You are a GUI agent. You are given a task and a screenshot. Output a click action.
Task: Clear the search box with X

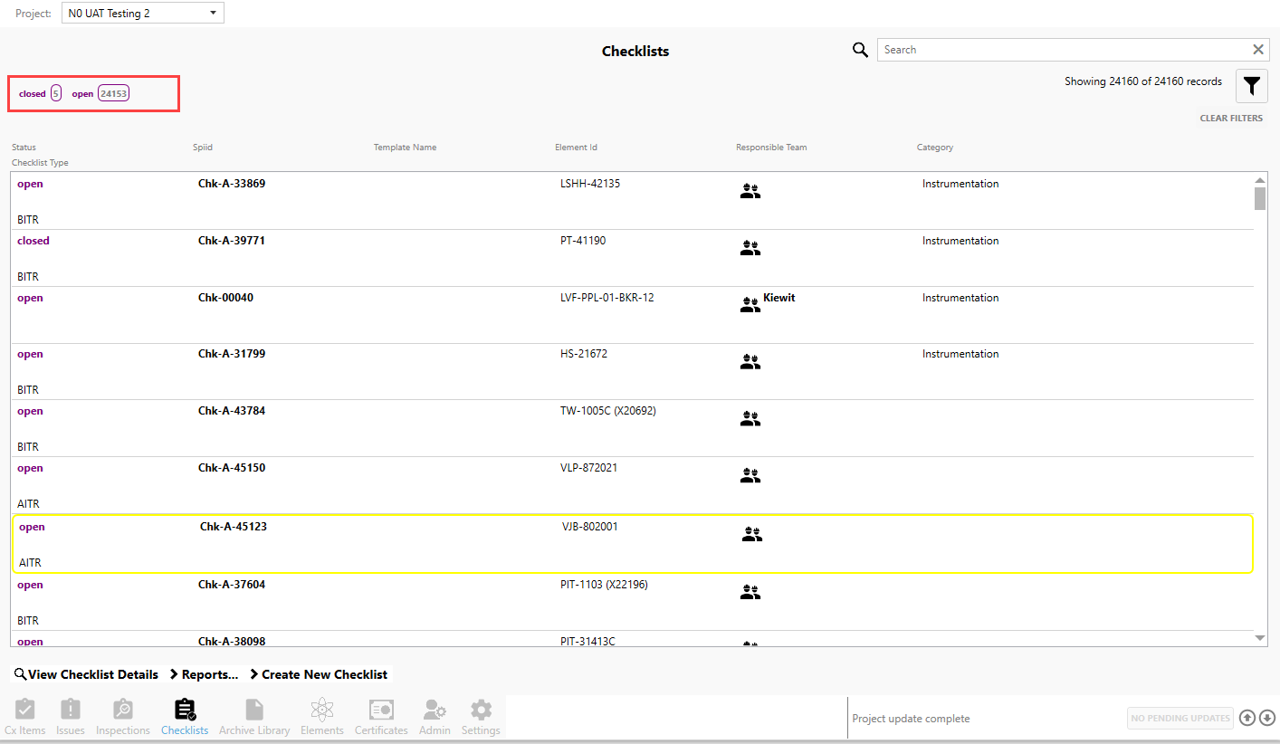point(1257,50)
